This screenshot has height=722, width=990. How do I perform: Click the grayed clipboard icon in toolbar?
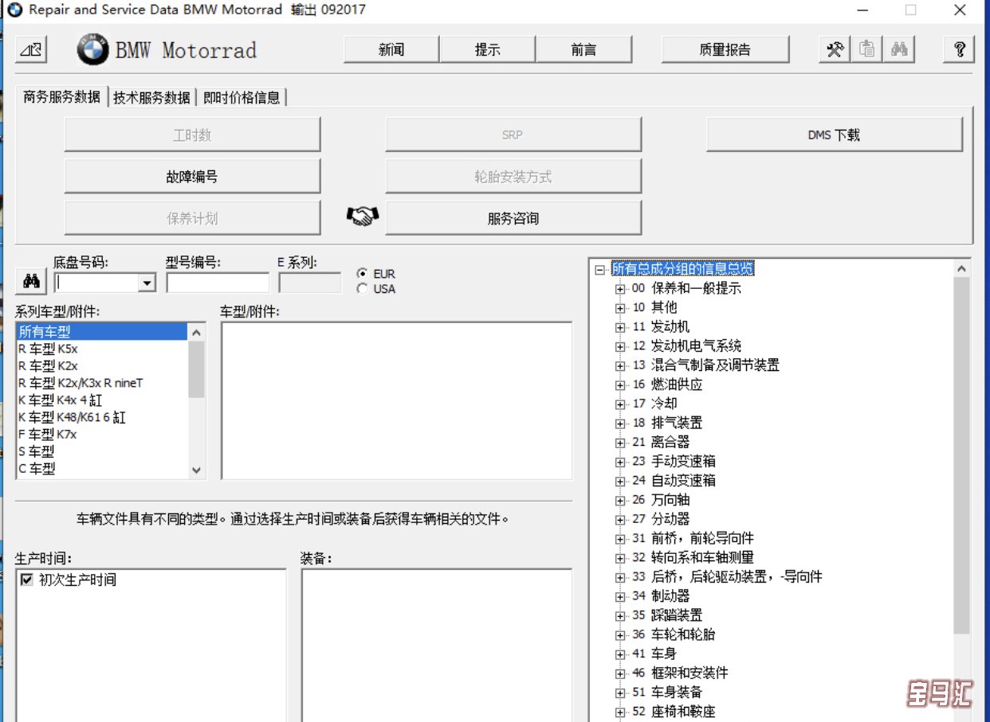[x=867, y=49]
